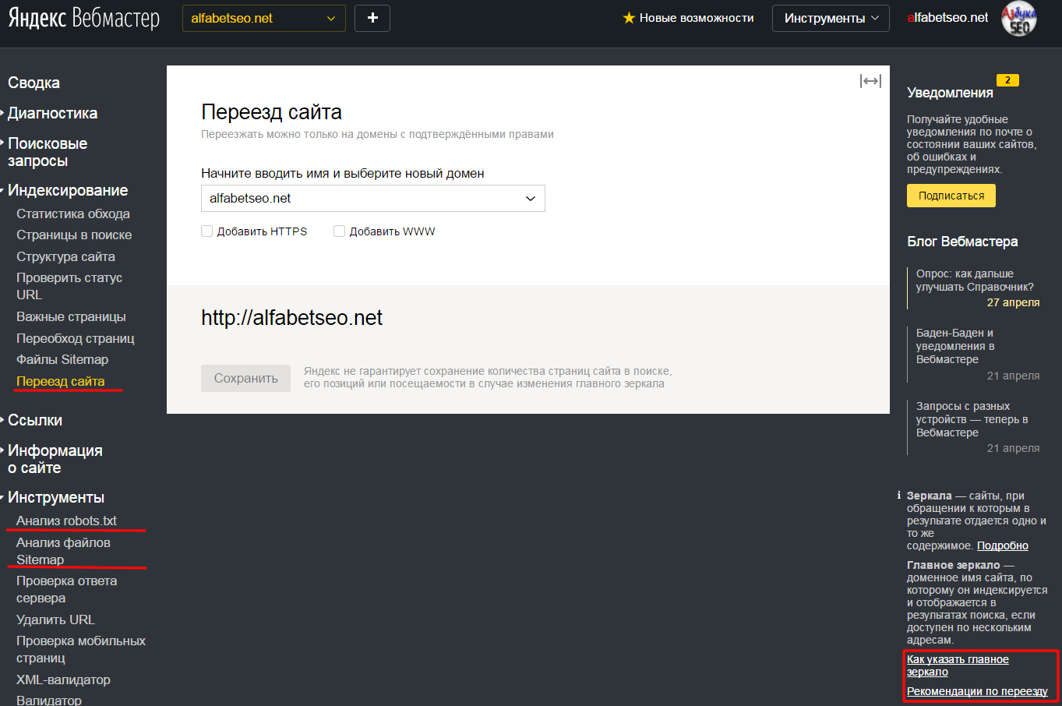Click the star icon beside Новые возможности
Image resolution: width=1062 pixels, height=706 pixels.
pyautogui.click(x=629, y=18)
